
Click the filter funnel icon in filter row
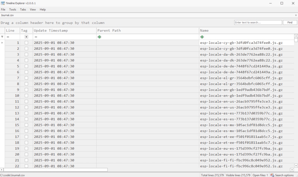tap(2, 37)
